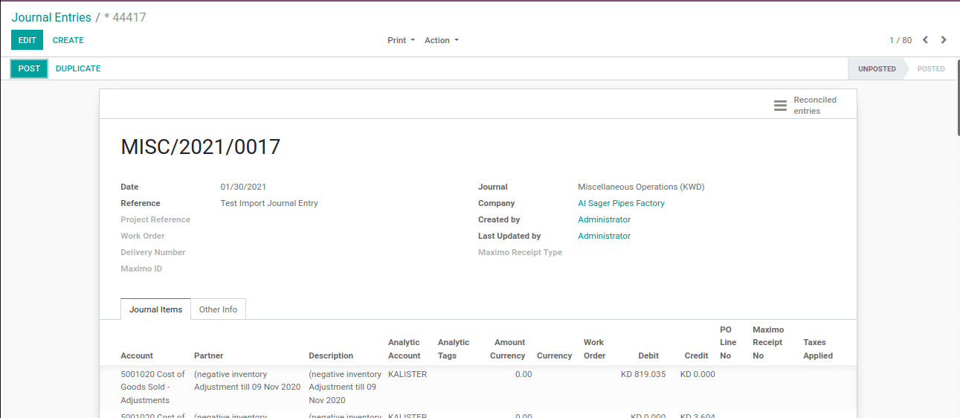Switch to the Other Info tab
The image size is (960, 418).
coord(218,309)
